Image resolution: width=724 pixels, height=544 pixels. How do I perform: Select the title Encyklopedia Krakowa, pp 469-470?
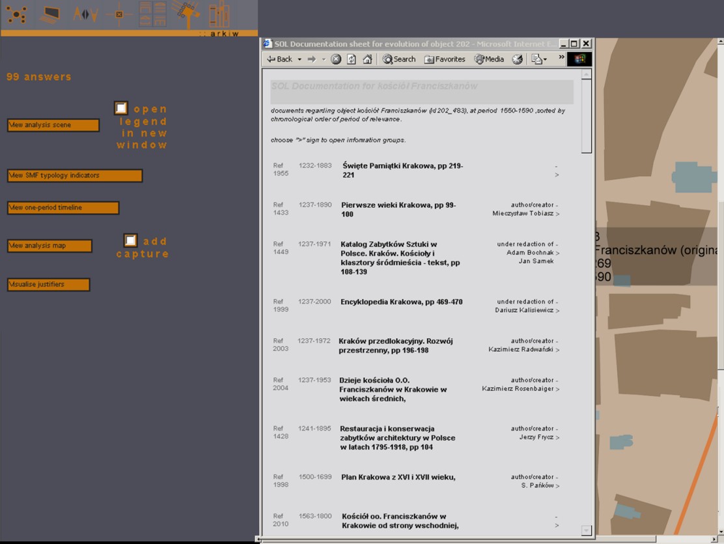pyautogui.click(x=401, y=302)
